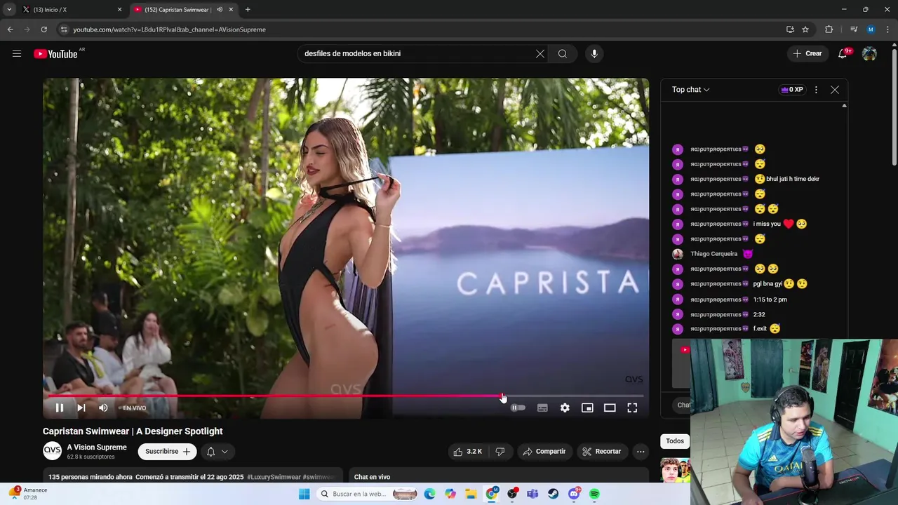Toggle theater mode

click(610, 408)
